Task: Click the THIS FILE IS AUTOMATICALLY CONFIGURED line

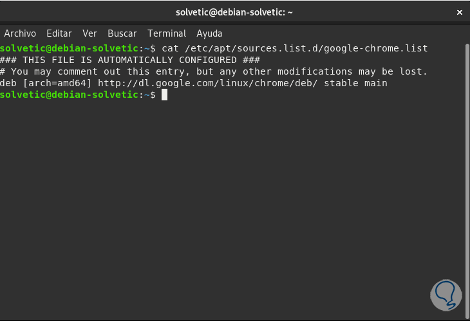Action: pyautogui.click(x=129, y=60)
